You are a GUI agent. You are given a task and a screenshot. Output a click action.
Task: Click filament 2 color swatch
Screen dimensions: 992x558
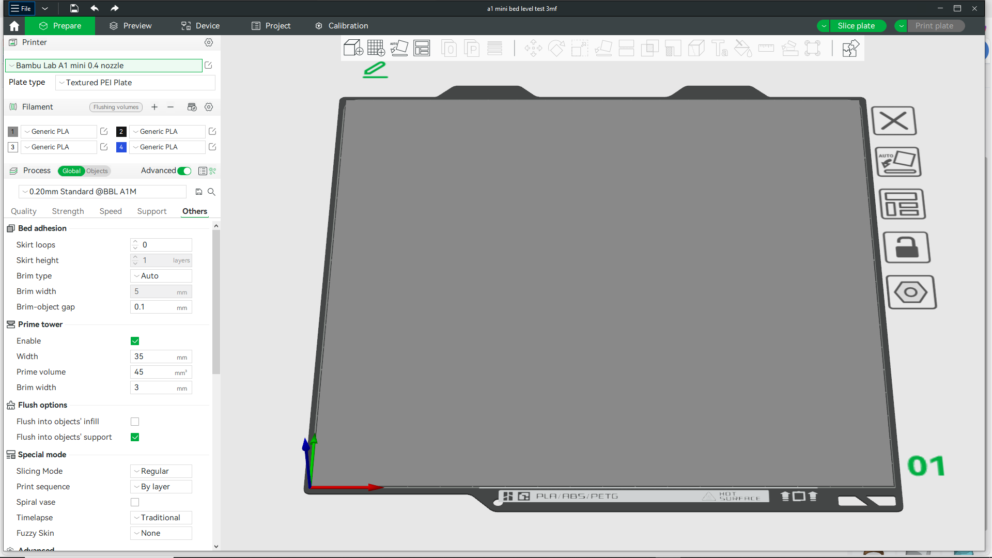[x=121, y=132]
